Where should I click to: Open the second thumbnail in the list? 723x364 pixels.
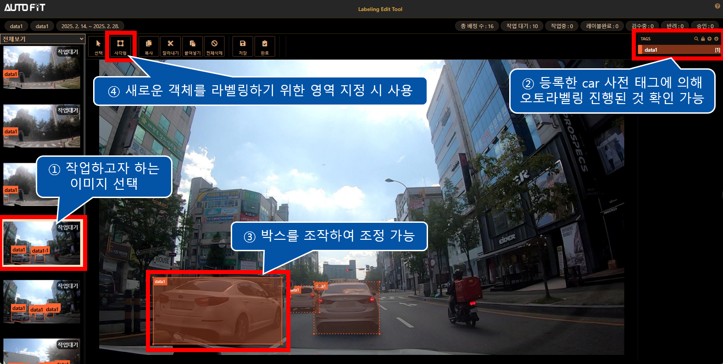pos(42,126)
